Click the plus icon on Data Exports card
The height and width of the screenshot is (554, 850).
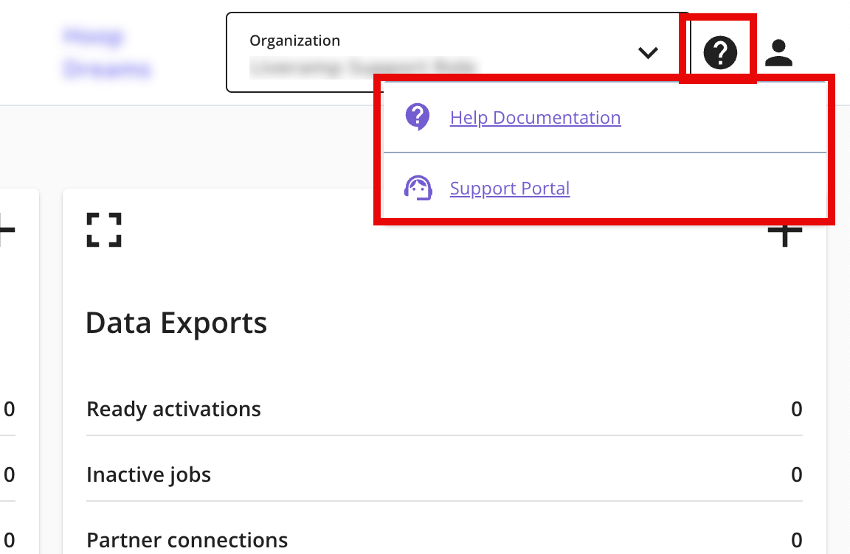tap(785, 234)
